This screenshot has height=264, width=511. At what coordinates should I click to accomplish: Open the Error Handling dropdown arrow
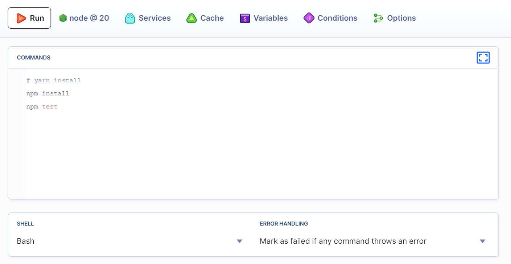(x=482, y=241)
